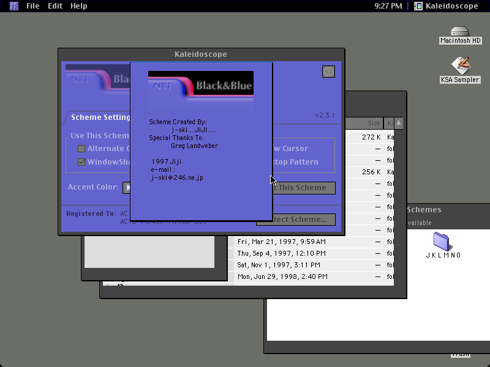Click the 'Registered To:' label

pyautogui.click(x=91, y=213)
